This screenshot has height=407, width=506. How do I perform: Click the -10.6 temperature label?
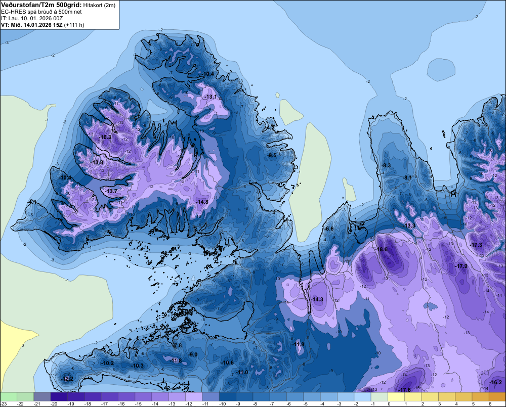tap(227, 363)
